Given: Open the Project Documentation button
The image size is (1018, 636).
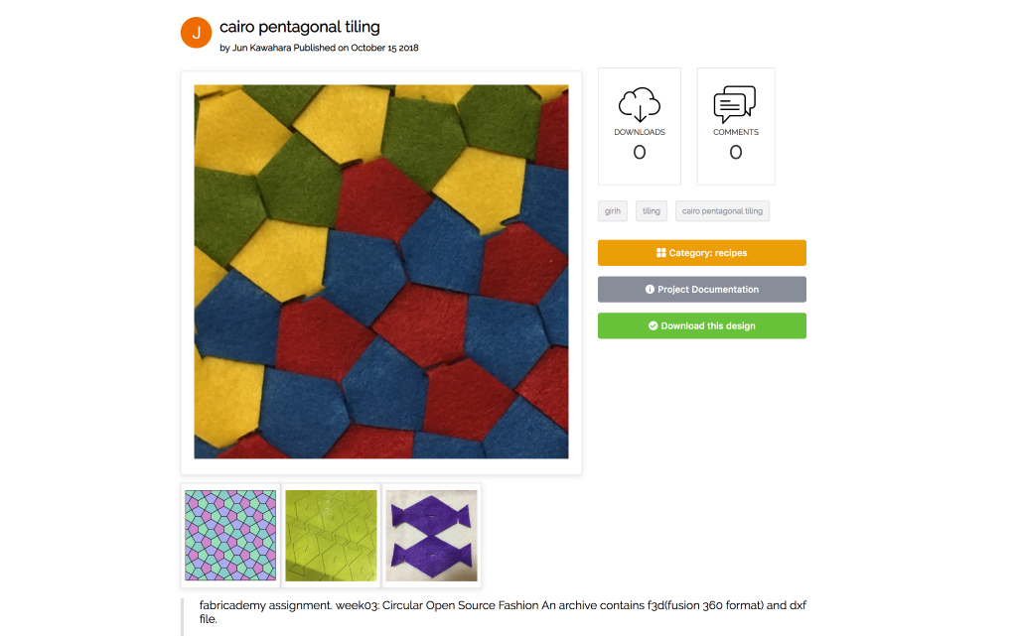Looking at the screenshot, I should click(x=702, y=289).
